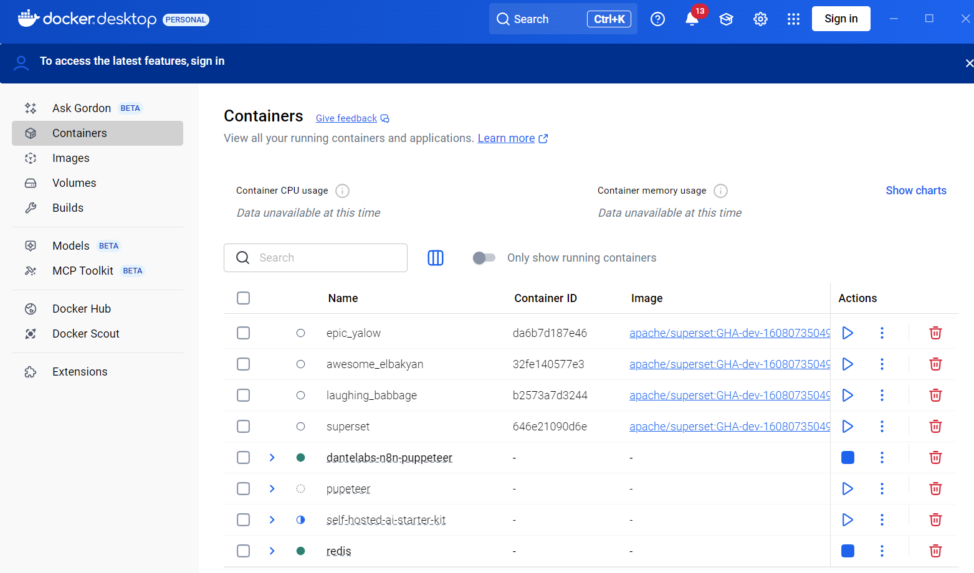Open Ask Gordon in the sidebar

(97, 108)
